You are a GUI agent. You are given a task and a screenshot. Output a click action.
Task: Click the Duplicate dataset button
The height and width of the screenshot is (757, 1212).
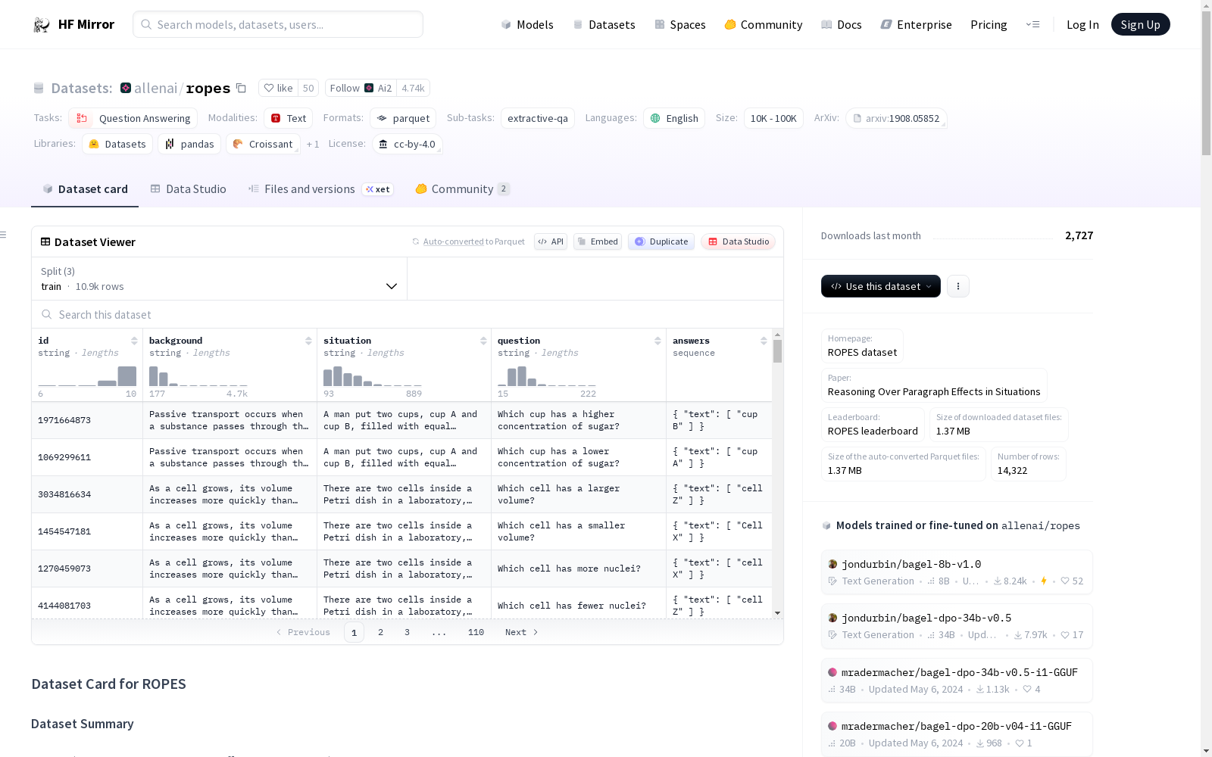(x=661, y=241)
